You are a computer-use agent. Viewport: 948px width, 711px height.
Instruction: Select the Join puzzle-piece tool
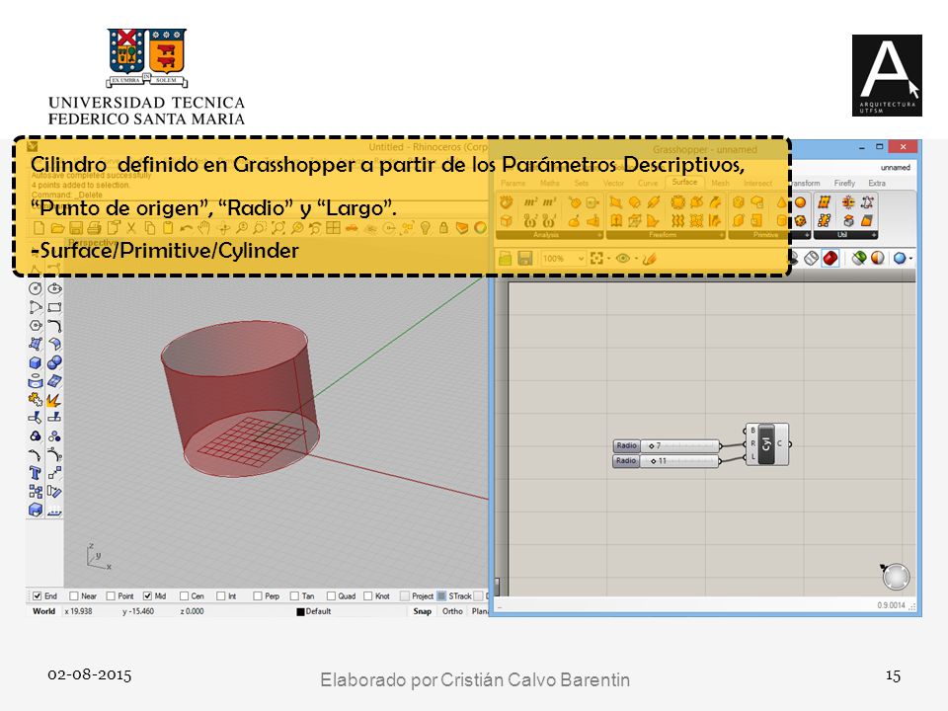36,400
